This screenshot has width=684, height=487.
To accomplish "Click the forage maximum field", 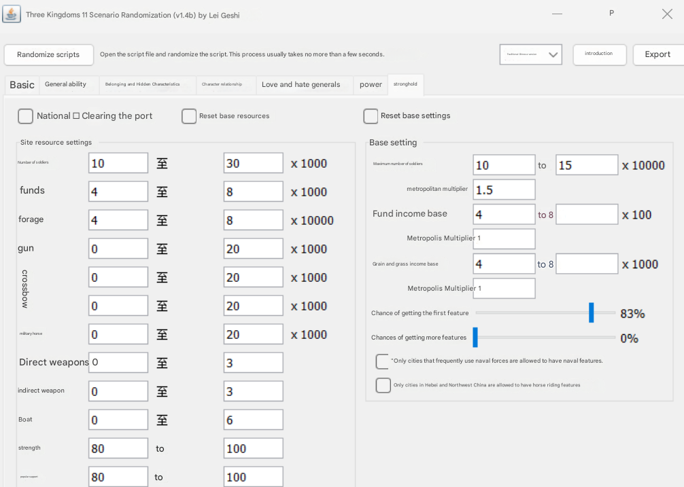I will (254, 221).
